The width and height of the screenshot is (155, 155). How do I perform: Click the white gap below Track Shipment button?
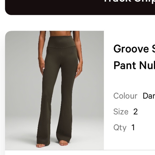(80, 23)
